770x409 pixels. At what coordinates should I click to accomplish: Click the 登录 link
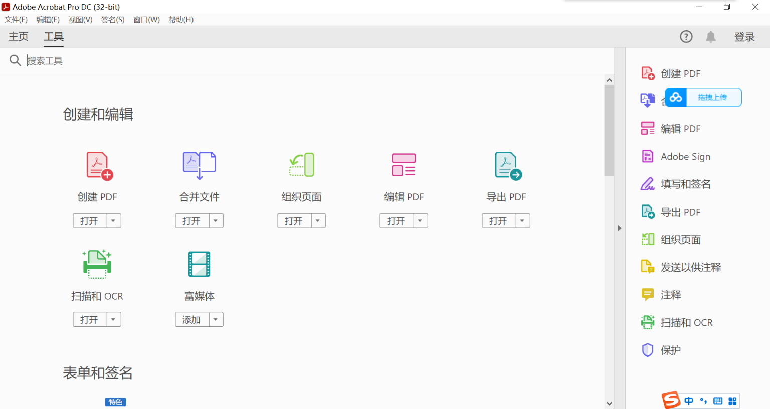coord(745,36)
